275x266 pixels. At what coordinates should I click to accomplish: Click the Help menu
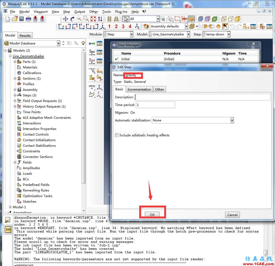coord(135,12)
